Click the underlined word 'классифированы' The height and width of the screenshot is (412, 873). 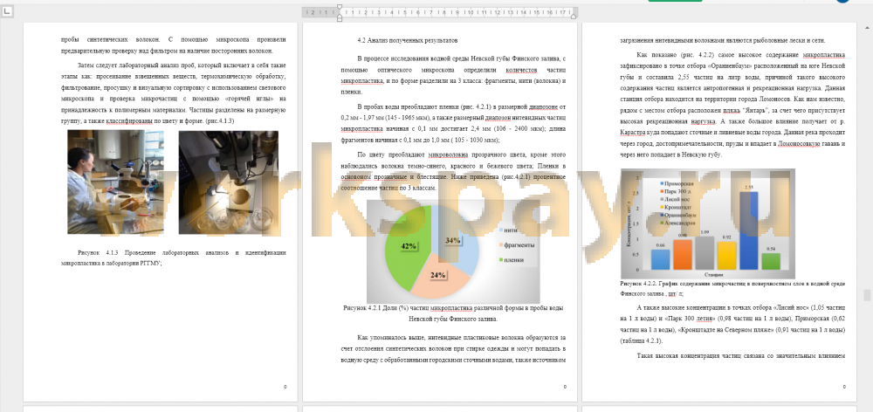tap(128, 120)
